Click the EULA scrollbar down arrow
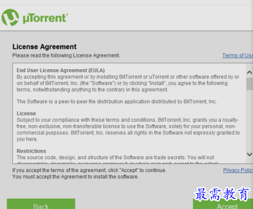253x209 pixels. [x=250, y=154]
